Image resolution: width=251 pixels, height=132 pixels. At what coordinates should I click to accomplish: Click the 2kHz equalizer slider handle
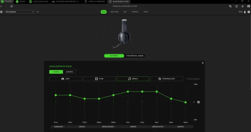tap(142, 92)
